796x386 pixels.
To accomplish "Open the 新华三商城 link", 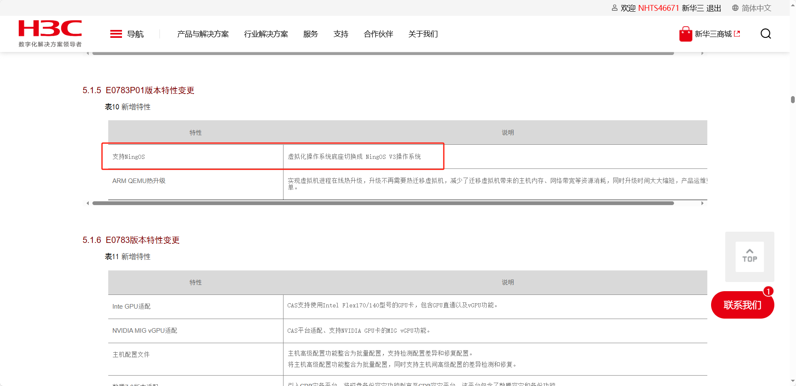I will click(x=713, y=34).
